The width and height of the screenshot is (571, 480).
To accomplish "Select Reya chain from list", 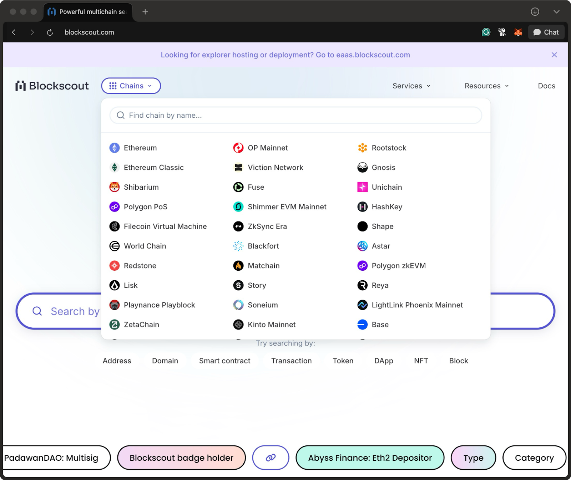I will click(x=373, y=285).
